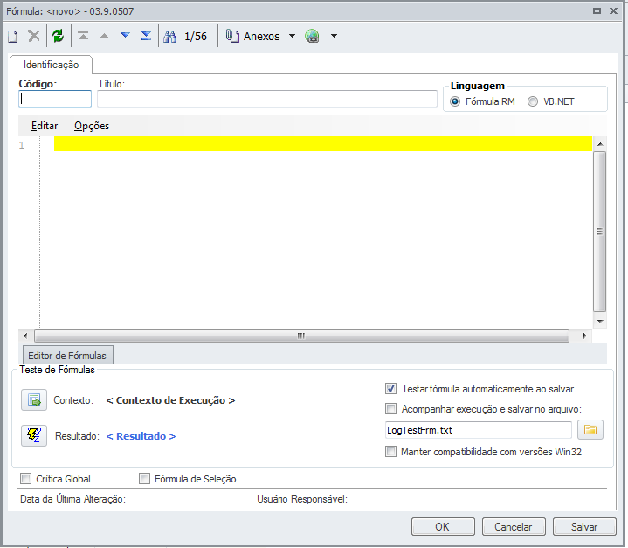The image size is (628, 548).
Task: Click the horizontal scrollbar thumb in editor
Action: coord(301,336)
